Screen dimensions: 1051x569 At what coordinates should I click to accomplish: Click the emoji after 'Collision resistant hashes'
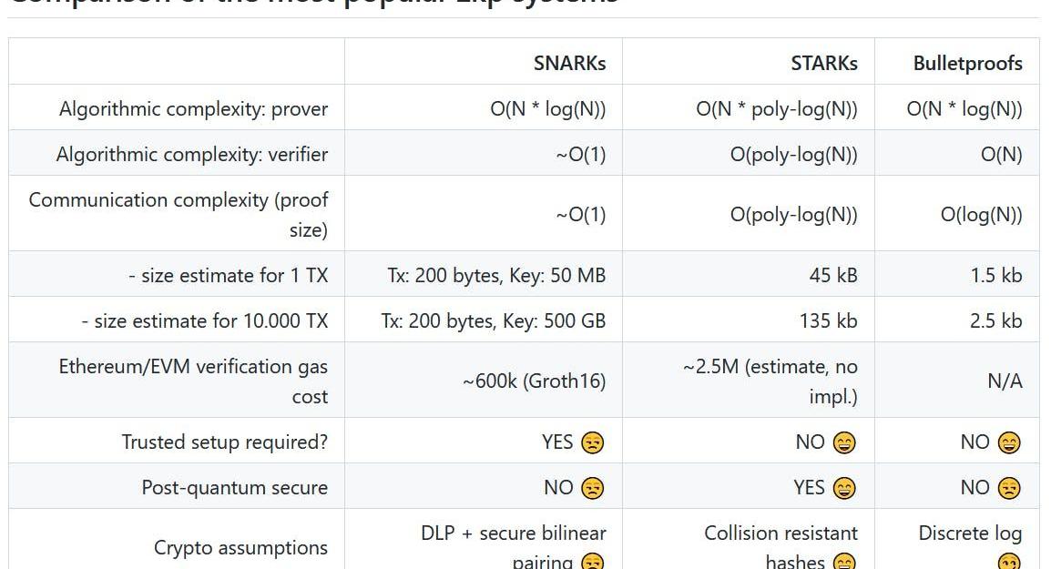844,562
